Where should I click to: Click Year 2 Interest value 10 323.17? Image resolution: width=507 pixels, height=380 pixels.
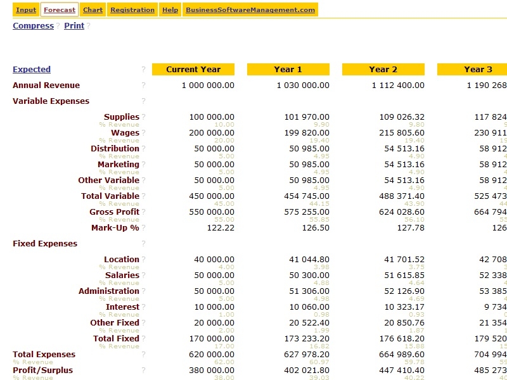404,307
